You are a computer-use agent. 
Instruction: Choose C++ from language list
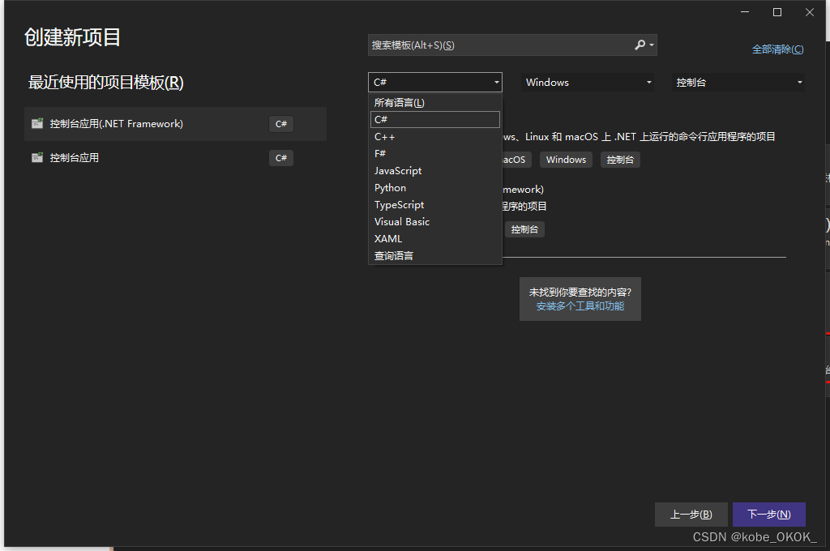(435, 137)
